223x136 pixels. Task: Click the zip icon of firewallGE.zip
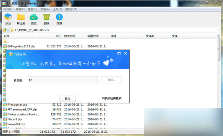5,124
